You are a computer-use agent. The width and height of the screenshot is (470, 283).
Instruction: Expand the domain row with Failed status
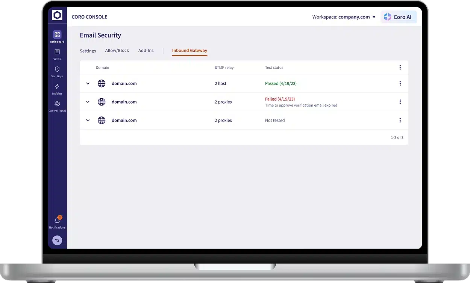(x=88, y=102)
